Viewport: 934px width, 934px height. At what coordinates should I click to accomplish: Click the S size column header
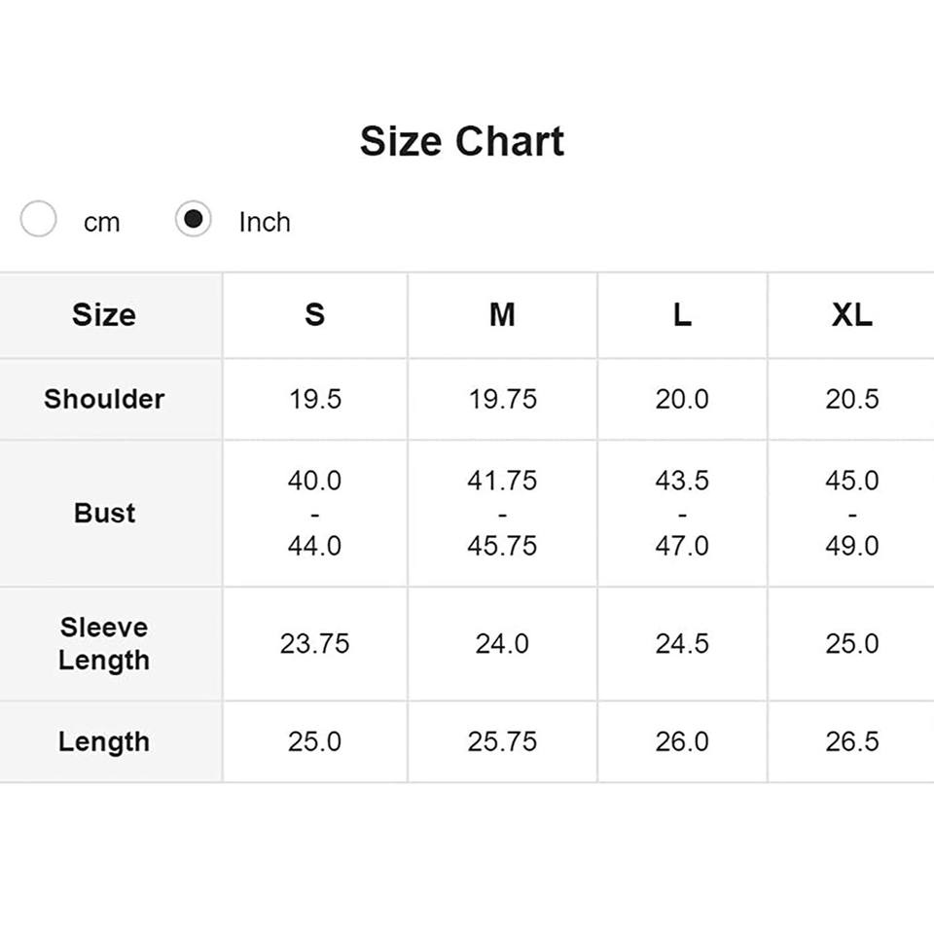(x=314, y=314)
